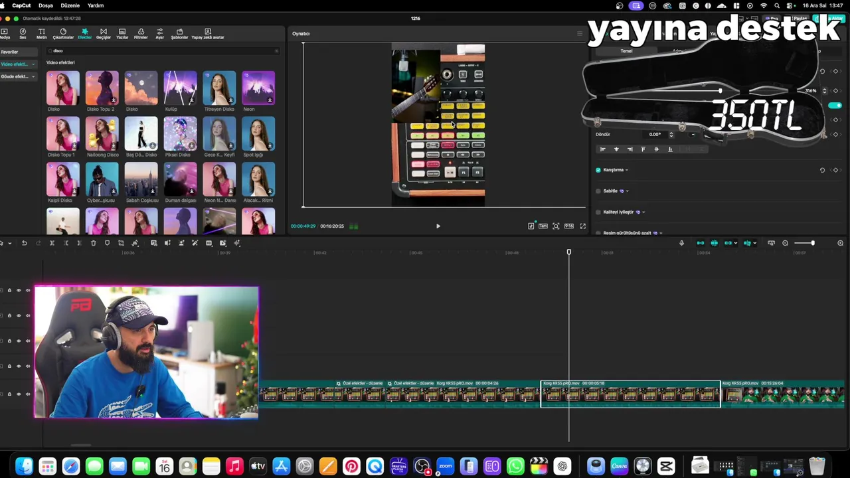Switch to the Geçişler tab
This screenshot has height=478, width=850.
103,34
